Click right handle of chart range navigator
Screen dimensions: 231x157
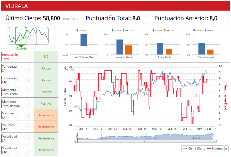click(213, 136)
